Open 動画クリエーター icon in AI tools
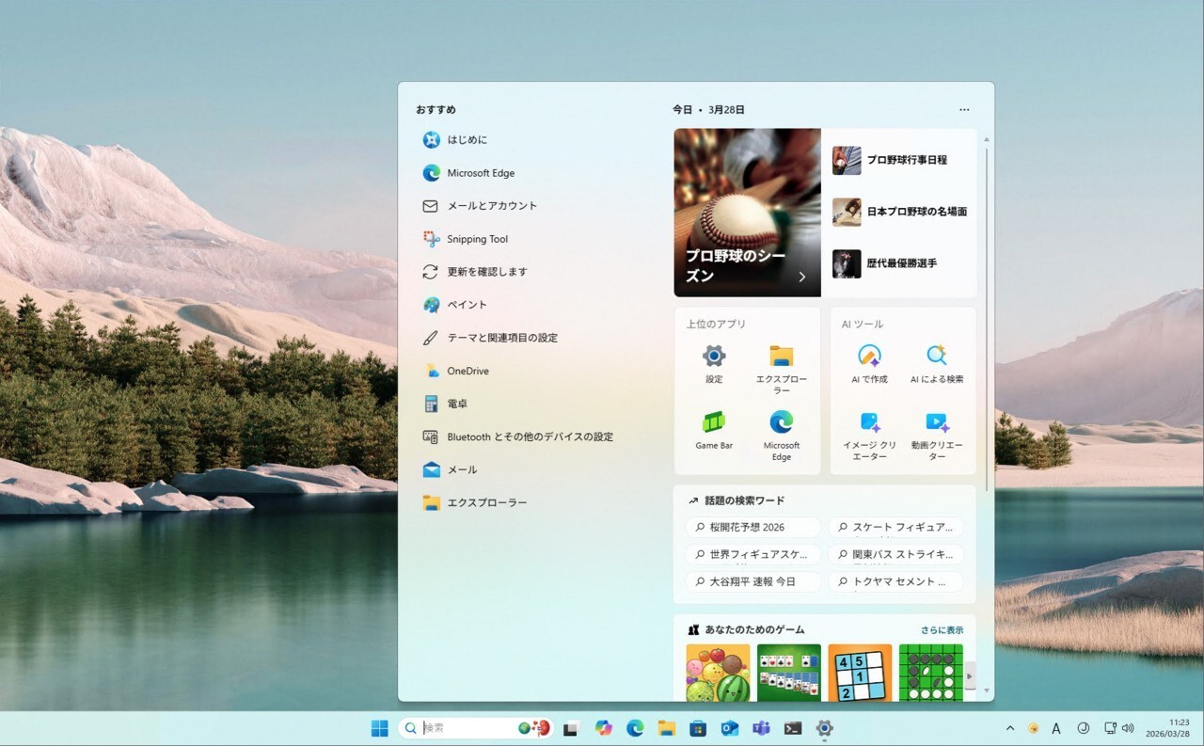Viewport: 1204px width, 746px height. (936, 423)
